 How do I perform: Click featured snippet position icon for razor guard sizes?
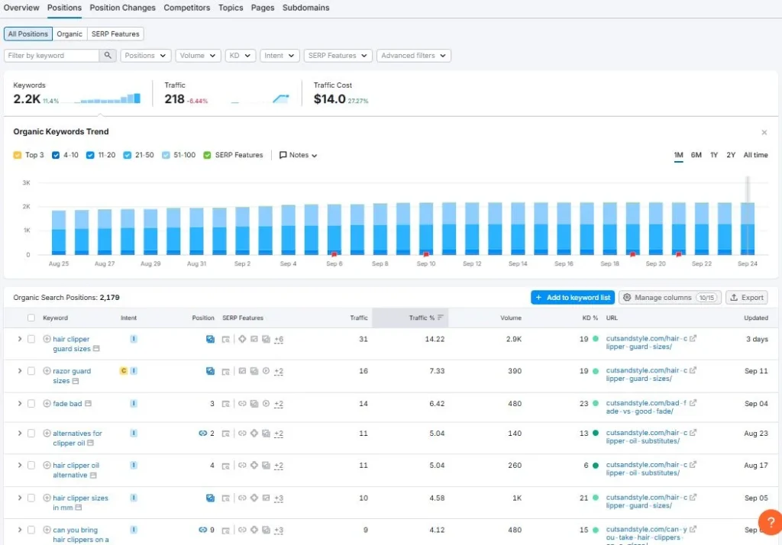pos(210,371)
